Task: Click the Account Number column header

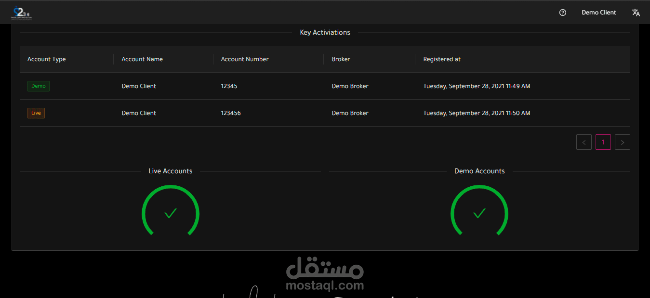Action: coord(244,59)
